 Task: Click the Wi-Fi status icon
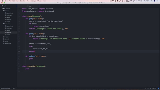click(131, 1)
